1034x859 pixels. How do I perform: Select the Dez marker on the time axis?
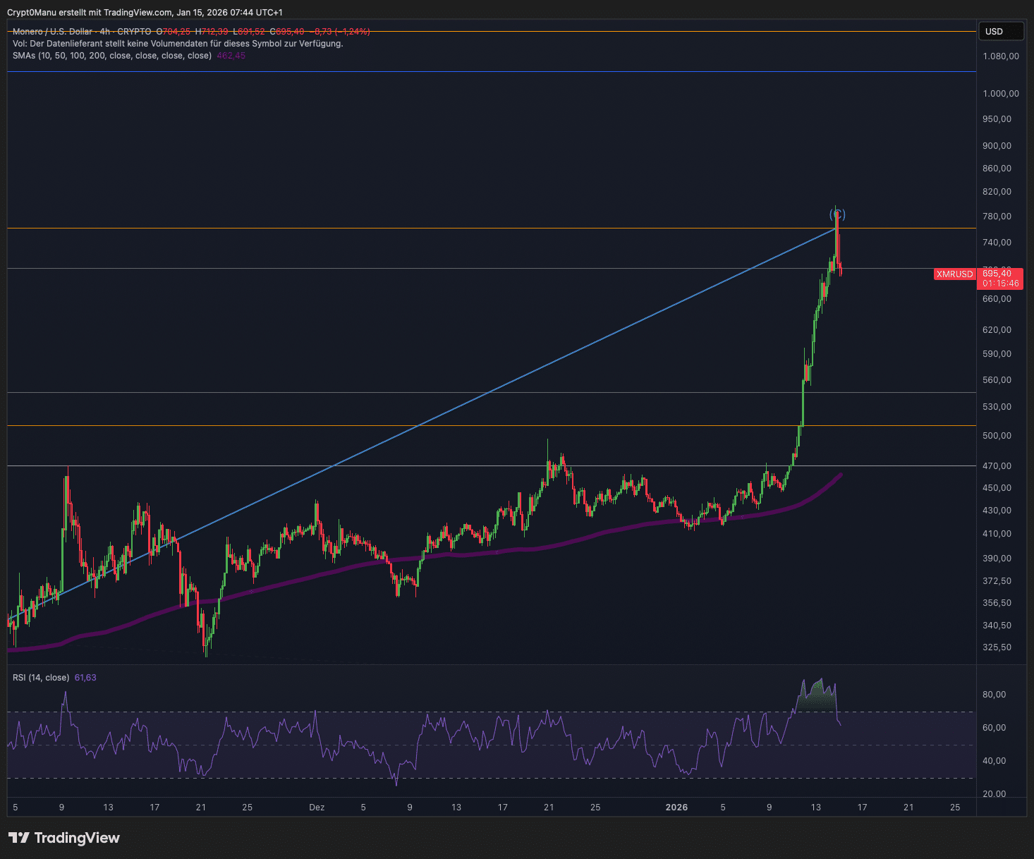(317, 808)
